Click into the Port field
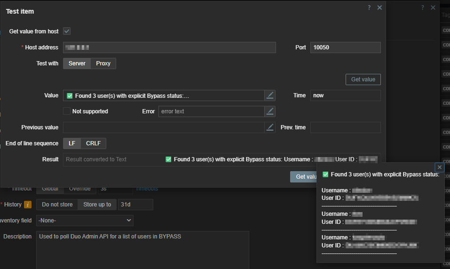This screenshot has height=269, width=450. click(x=345, y=47)
